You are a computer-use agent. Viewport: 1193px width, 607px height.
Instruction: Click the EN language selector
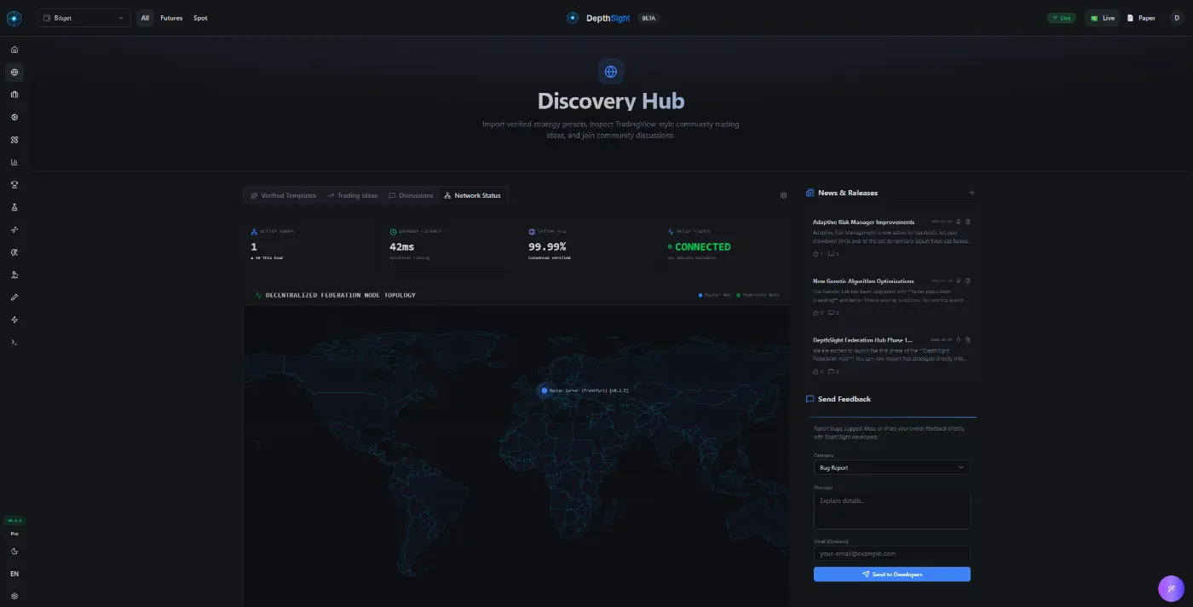(14, 574)
